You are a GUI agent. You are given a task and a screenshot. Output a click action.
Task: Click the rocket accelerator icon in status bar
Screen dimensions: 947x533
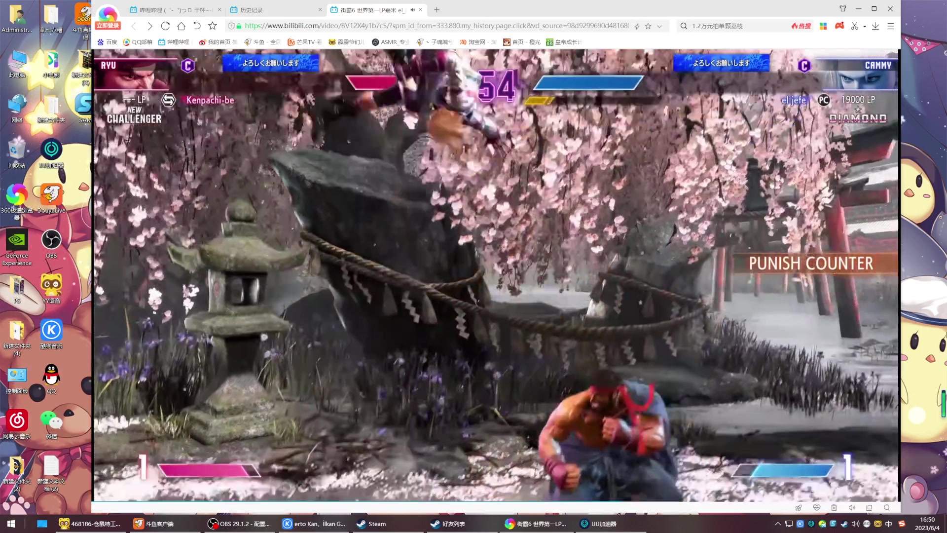coord(799,507)
